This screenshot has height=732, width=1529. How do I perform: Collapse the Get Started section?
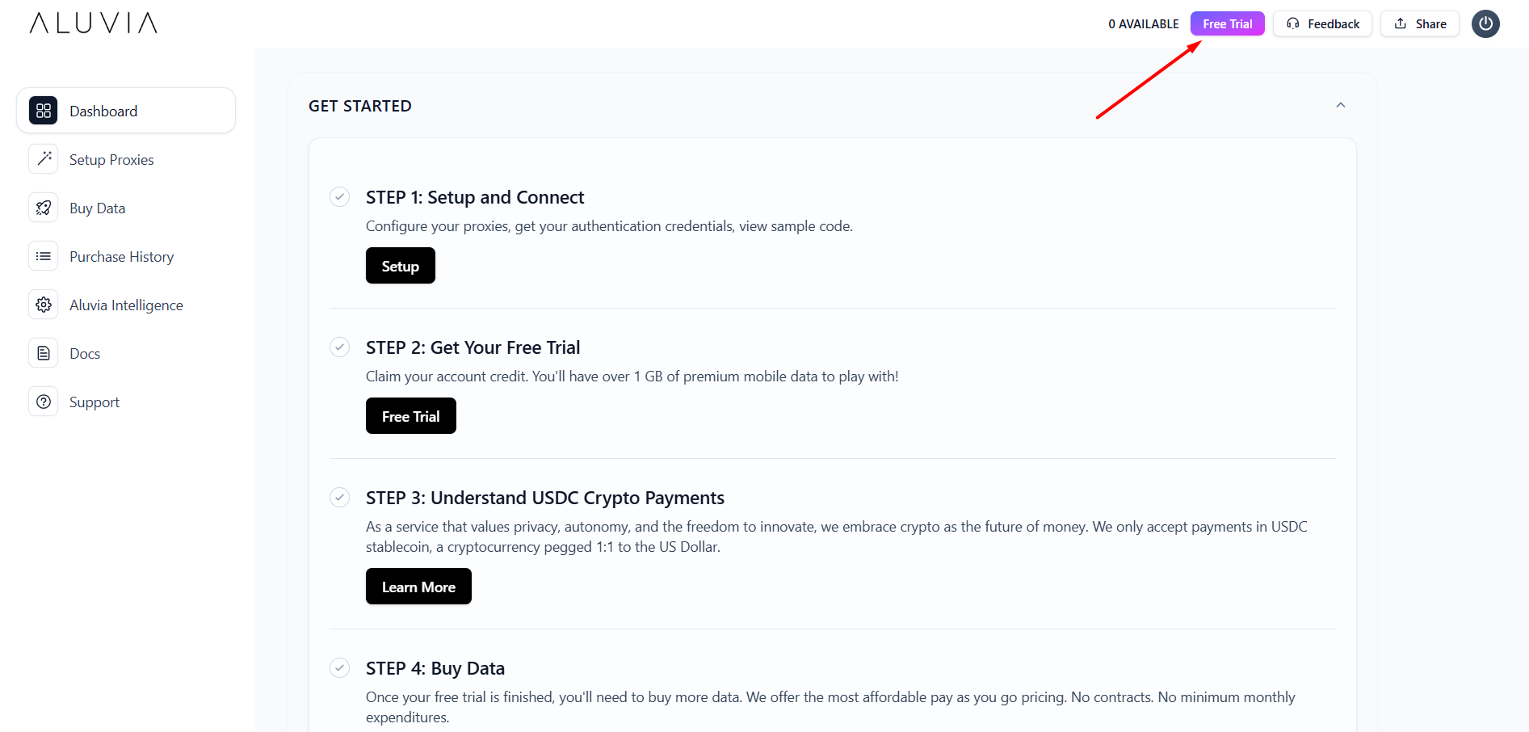click(1341, 105)
